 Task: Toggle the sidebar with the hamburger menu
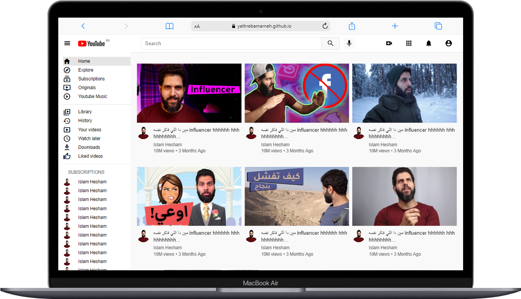(67, 43)
